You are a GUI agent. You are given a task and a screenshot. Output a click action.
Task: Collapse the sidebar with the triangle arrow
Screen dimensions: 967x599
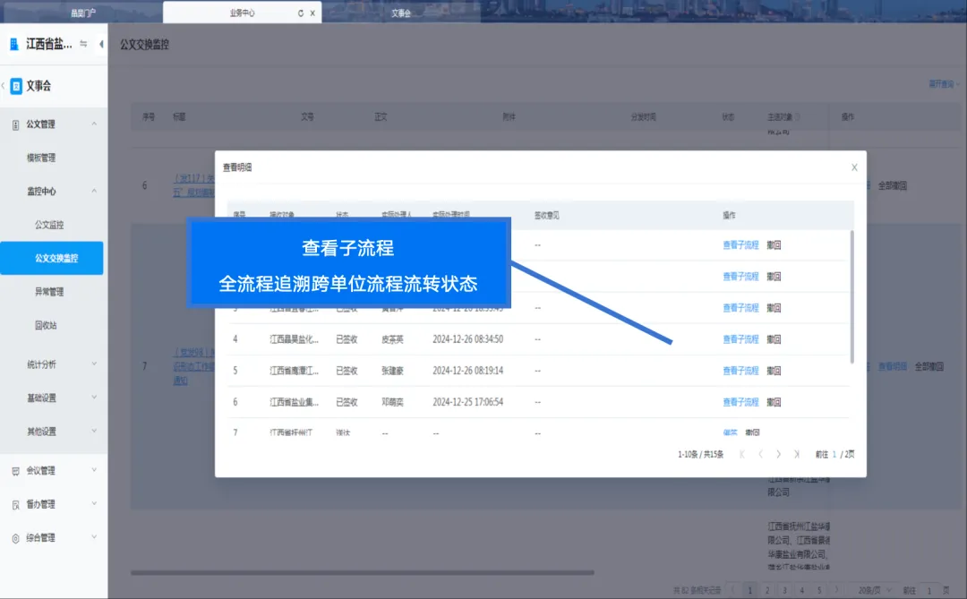(101, 44)
